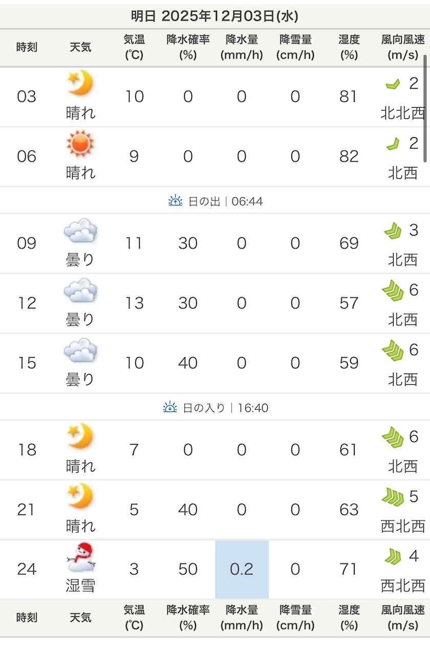Click the 明日 2025年12月03日(水) date header
This screenshot has height=646, width=430.
tap(214, 16)
